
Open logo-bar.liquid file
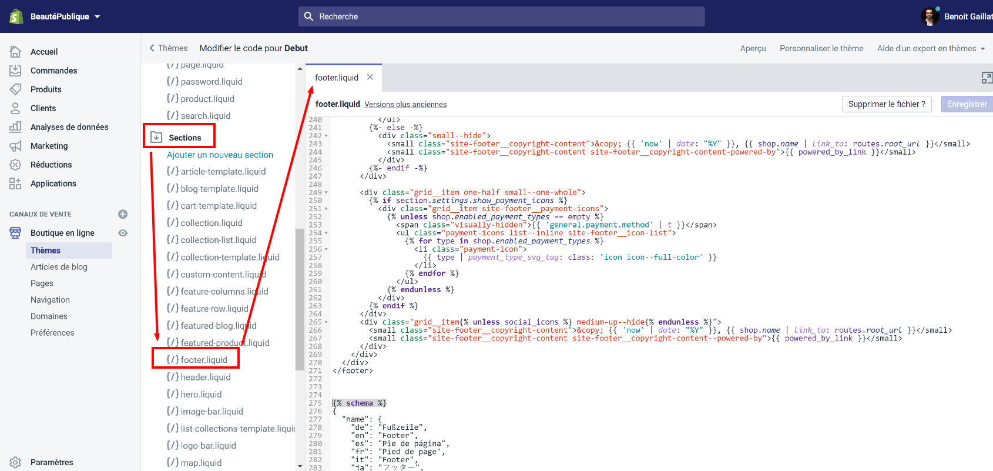tap(201, 446)
